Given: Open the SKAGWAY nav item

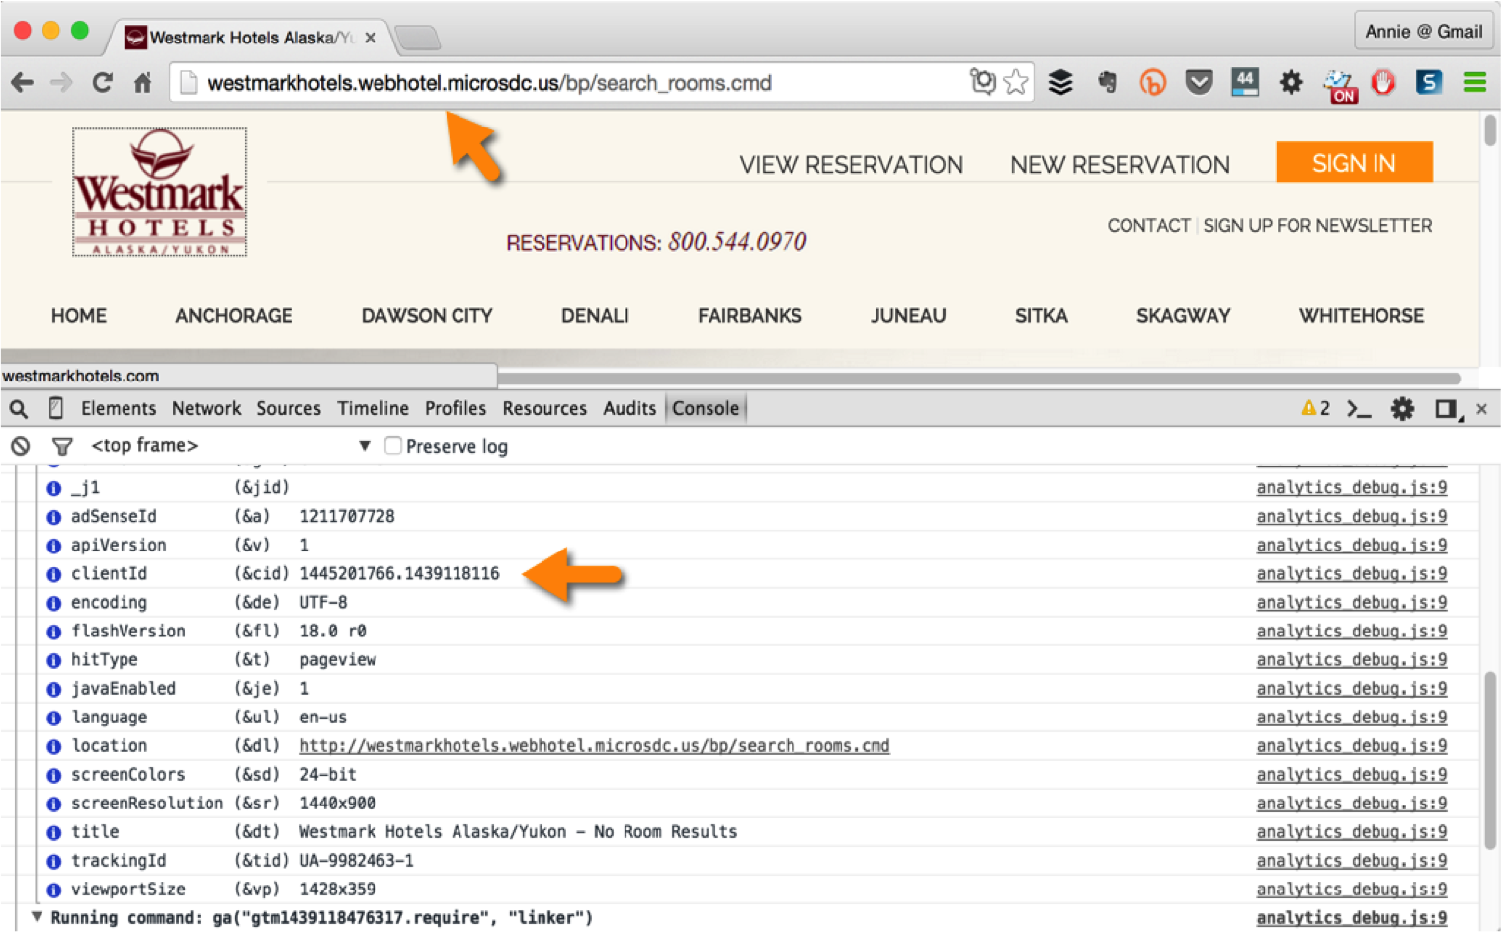Looking at the screenshot, I should coord(1183,315).
